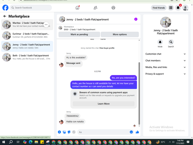Screen dimensions: 193x145
Task: Click the Habla con natalia message
Action: [75, 121]
